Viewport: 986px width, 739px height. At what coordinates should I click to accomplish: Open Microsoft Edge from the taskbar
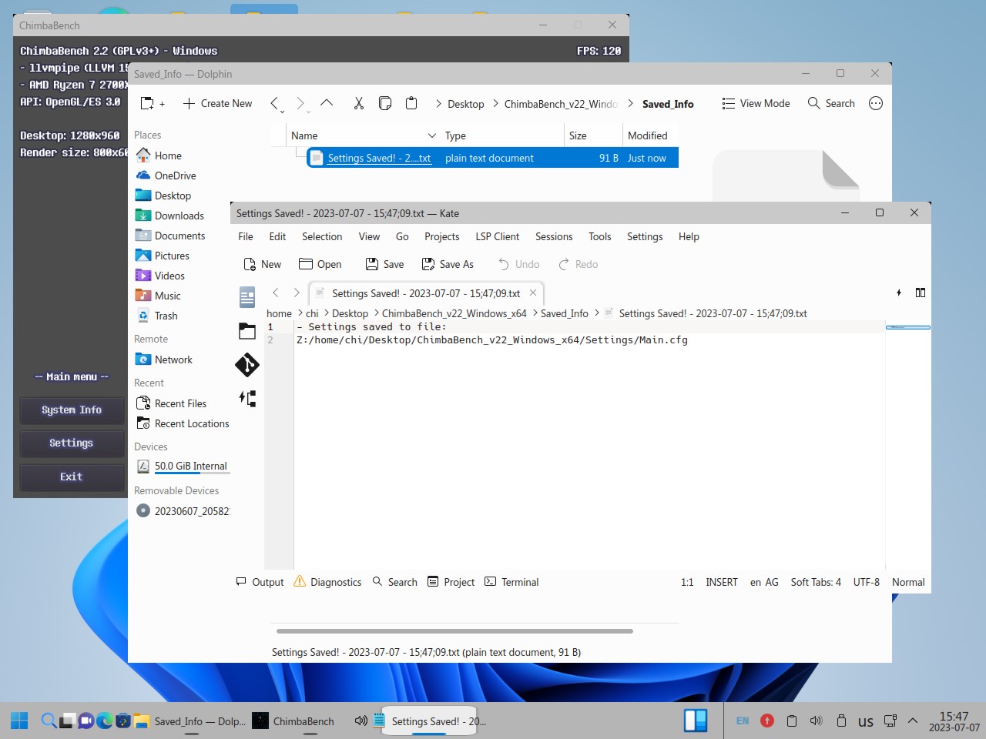[105, 721]
